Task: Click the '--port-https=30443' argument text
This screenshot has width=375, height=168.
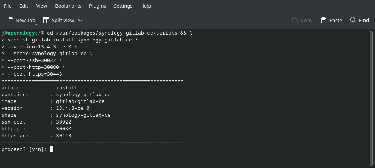Action: (x=35, y=74)
